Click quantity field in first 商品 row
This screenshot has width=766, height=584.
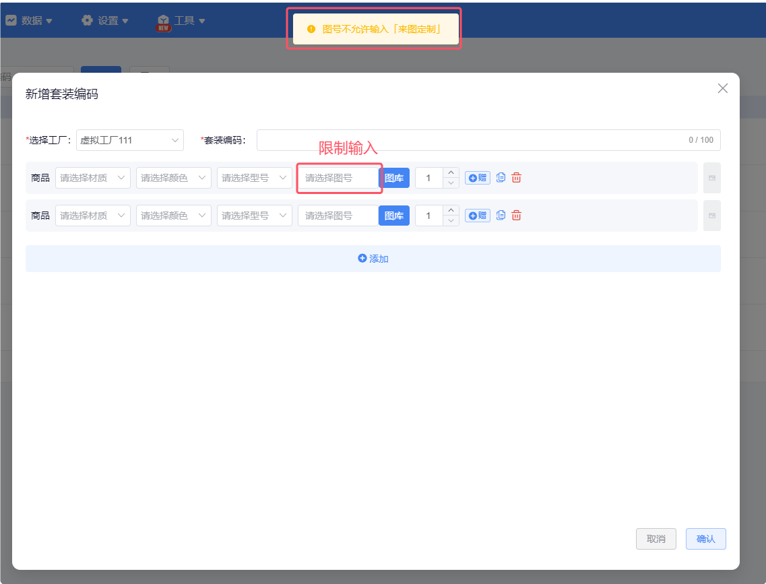tap(429, 178)
